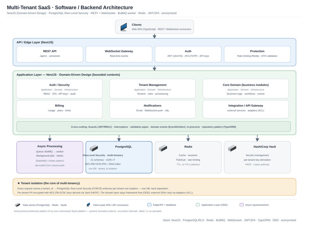Image resolution: width=309 pixels, height=231 pixels.
Task: Click the Application Layer NestJS DDD label
Action: [x=68, y=75]
